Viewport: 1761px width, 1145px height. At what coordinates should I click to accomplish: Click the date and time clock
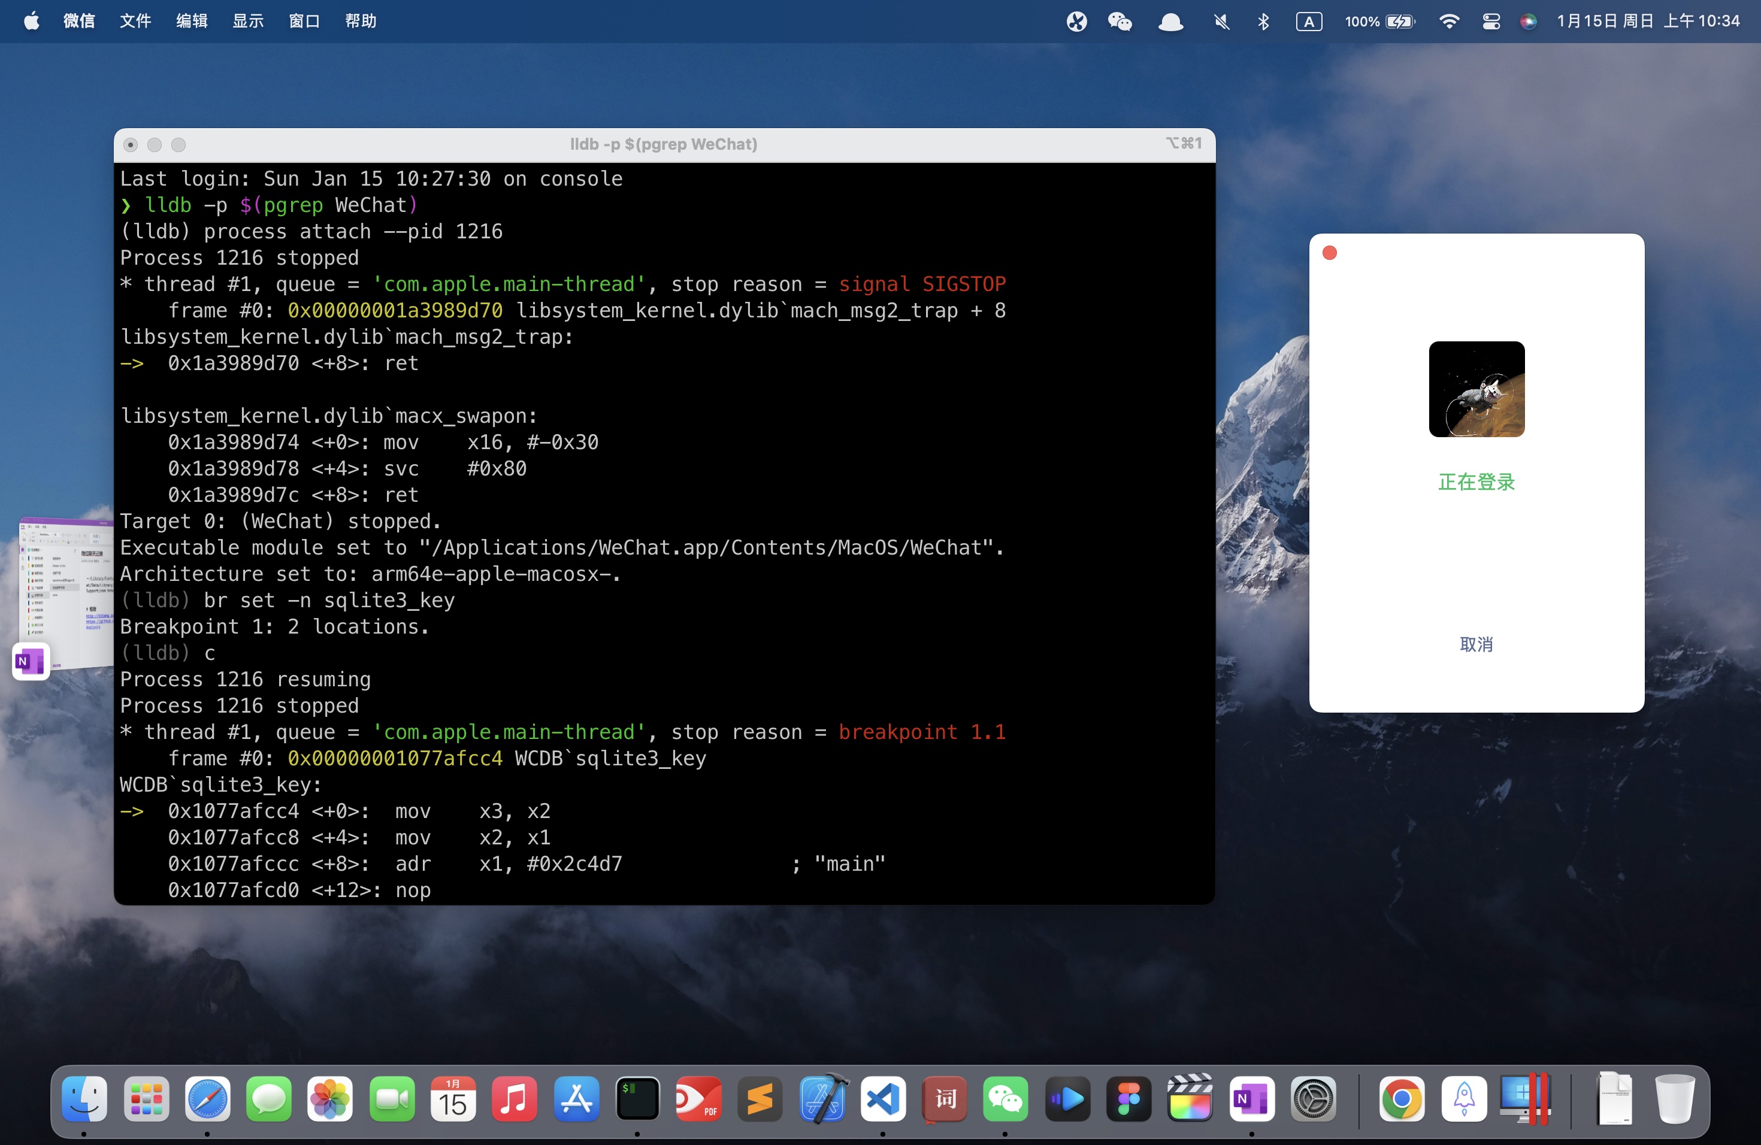point(1648,21)
